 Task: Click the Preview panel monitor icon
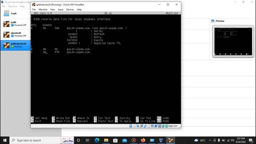(x=213, y=21)
